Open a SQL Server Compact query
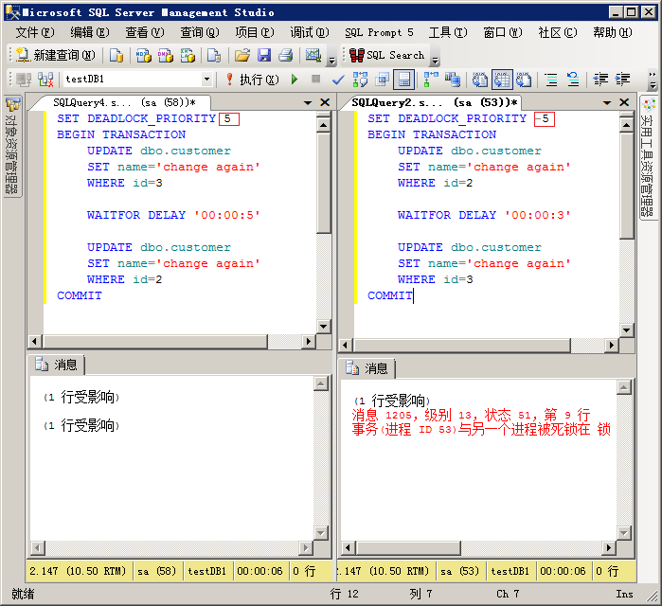The width and height of the screenshot is (662, 606). pos(214,55)
